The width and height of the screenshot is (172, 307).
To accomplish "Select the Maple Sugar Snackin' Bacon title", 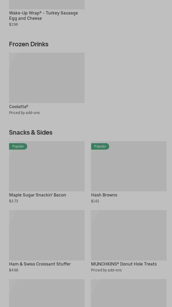I will click(x=38, y=195).
